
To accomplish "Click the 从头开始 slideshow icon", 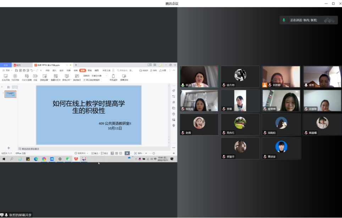I will click(x=5, y=76).
